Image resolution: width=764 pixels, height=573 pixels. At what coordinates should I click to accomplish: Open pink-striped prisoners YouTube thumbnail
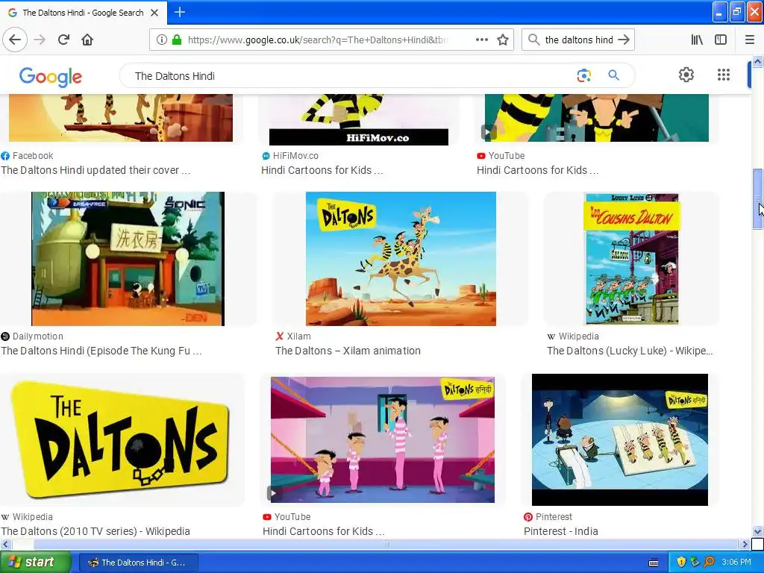tap(383, 439)
